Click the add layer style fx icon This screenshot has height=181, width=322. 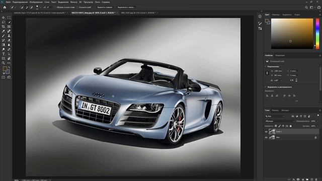pyautogui.click(x=294, y=179)
